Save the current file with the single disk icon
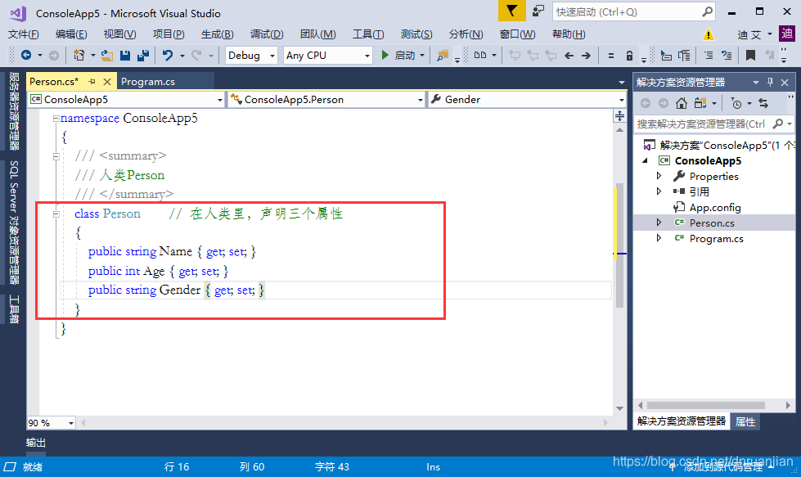Image resolution: width=801 pixels, height=477 pixels. 124,55
